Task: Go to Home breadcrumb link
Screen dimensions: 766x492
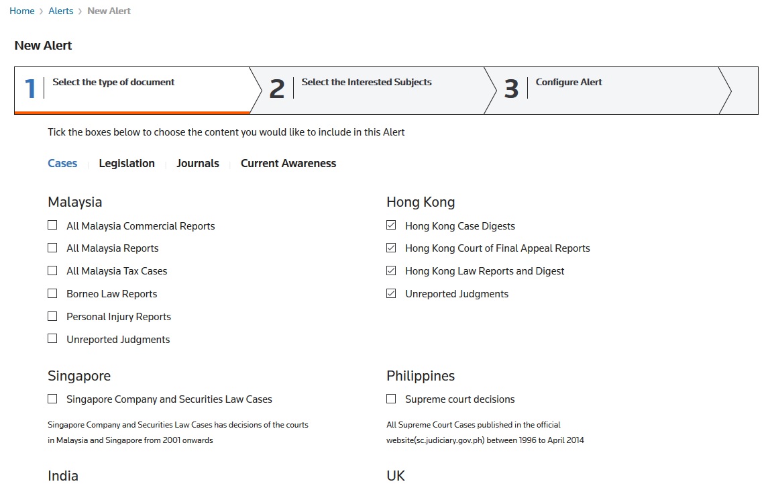Action: [22, 11]
